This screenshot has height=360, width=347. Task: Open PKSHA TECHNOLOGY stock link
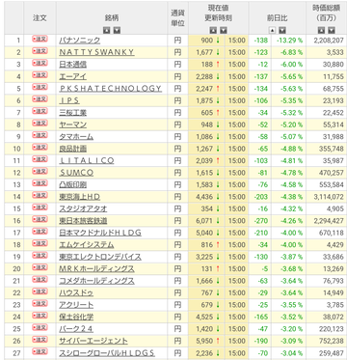111,88
